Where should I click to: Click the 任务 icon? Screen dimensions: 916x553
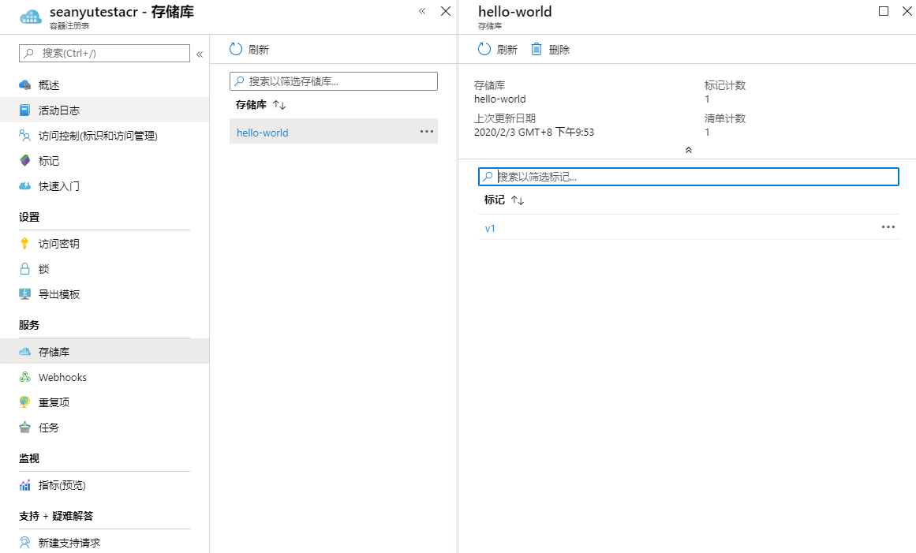point(24,428)
